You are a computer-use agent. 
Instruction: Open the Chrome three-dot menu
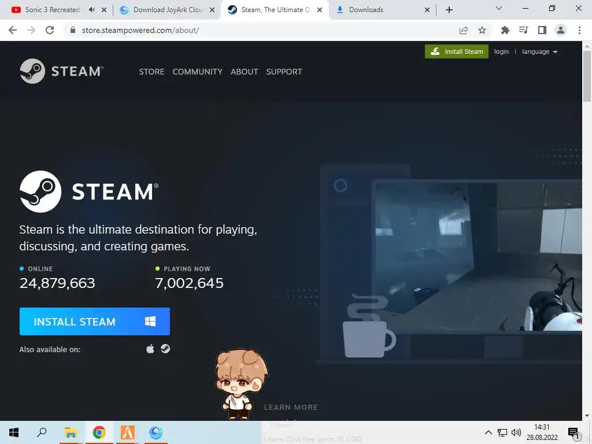click(x=579, y=30)
